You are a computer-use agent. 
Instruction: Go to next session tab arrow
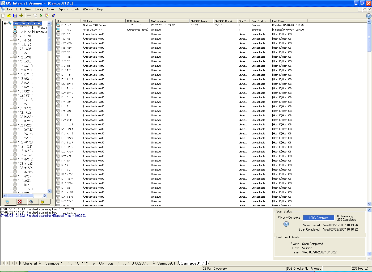pyautogui.click(x=12, y=263)
